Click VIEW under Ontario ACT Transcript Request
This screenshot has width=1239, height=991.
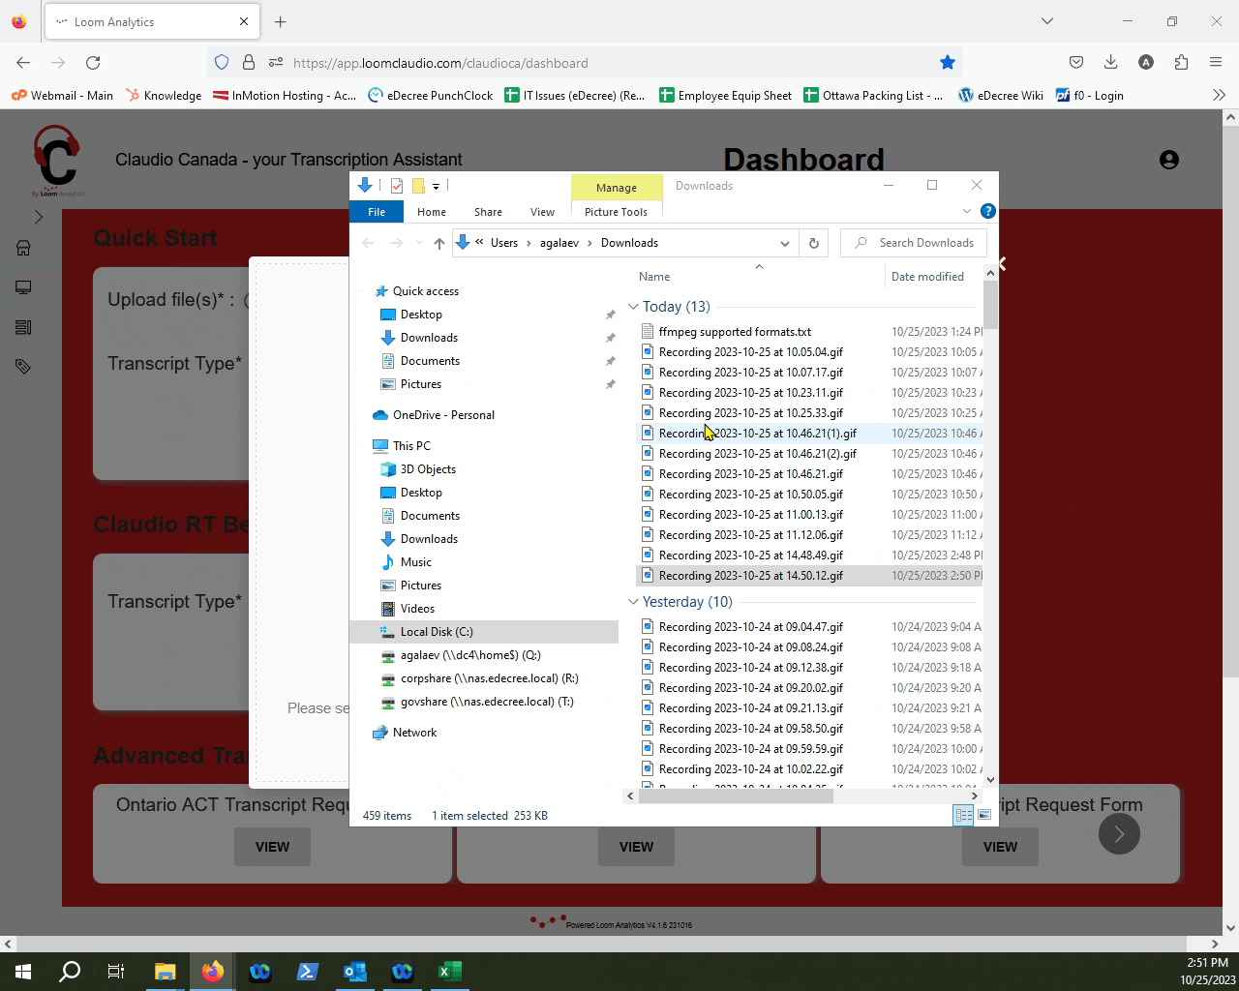click(x=272, y=847)
